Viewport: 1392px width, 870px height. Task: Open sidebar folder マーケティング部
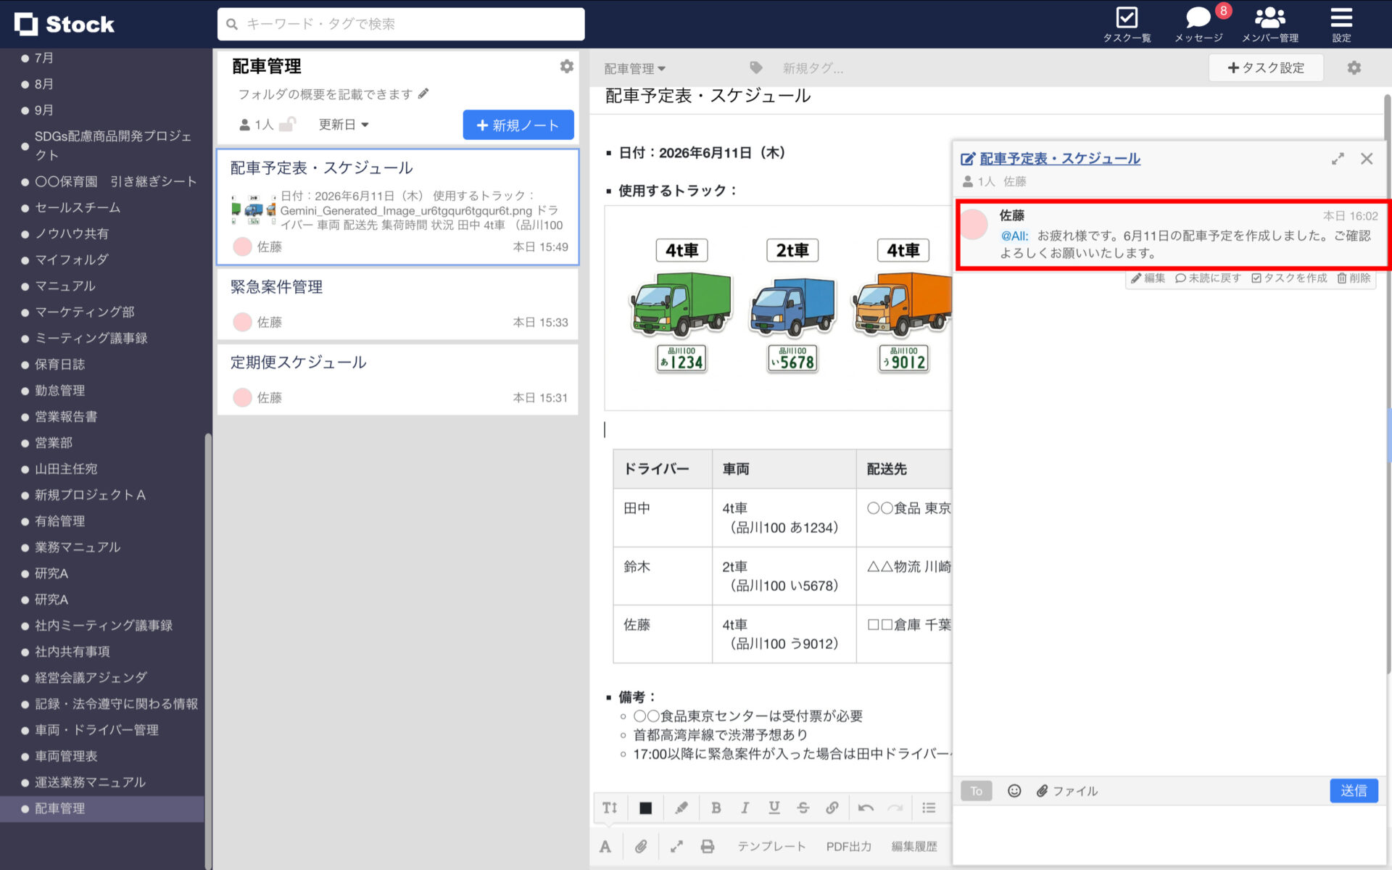[85, 312]
